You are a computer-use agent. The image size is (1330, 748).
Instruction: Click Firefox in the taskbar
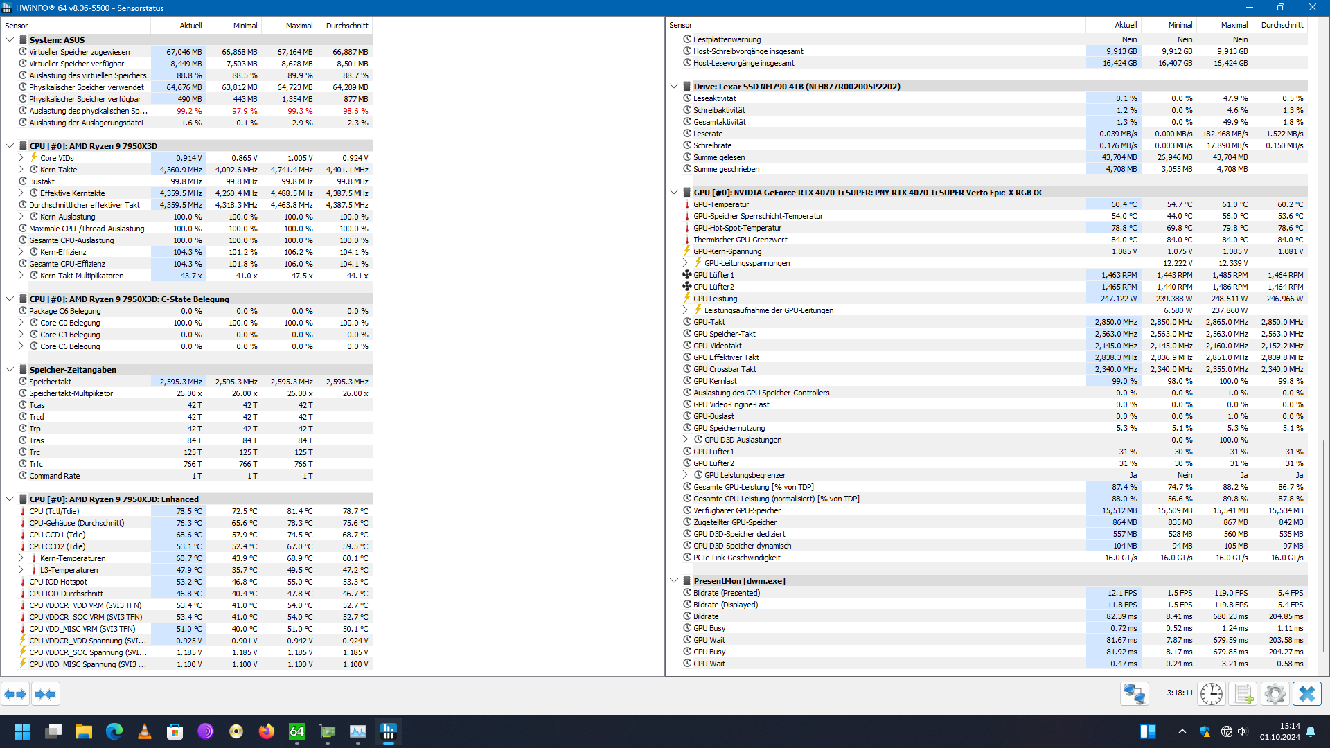266,731
